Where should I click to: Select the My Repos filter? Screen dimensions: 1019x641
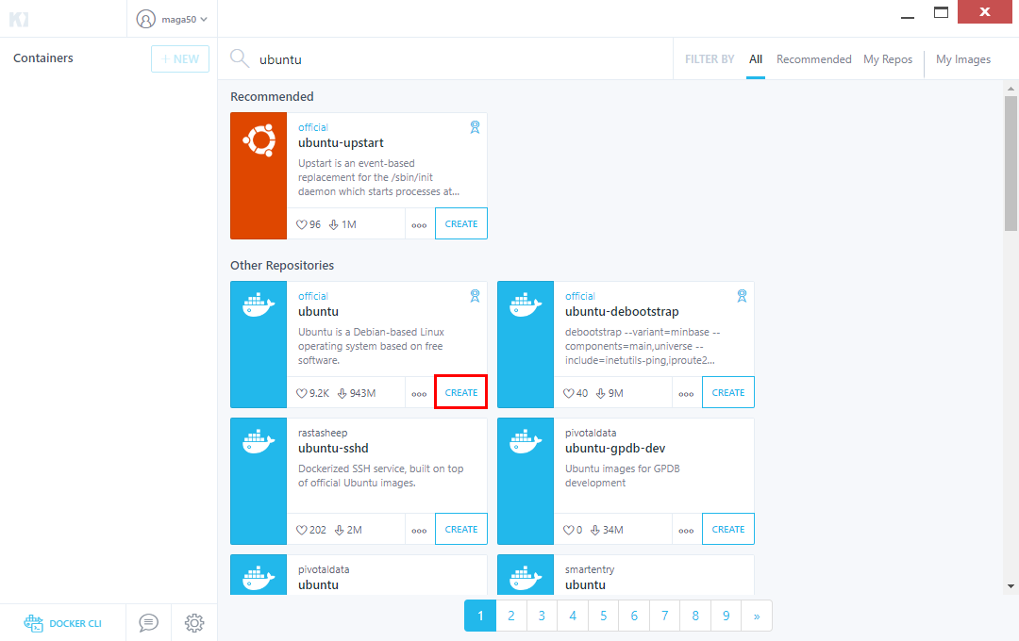[887, 58]
